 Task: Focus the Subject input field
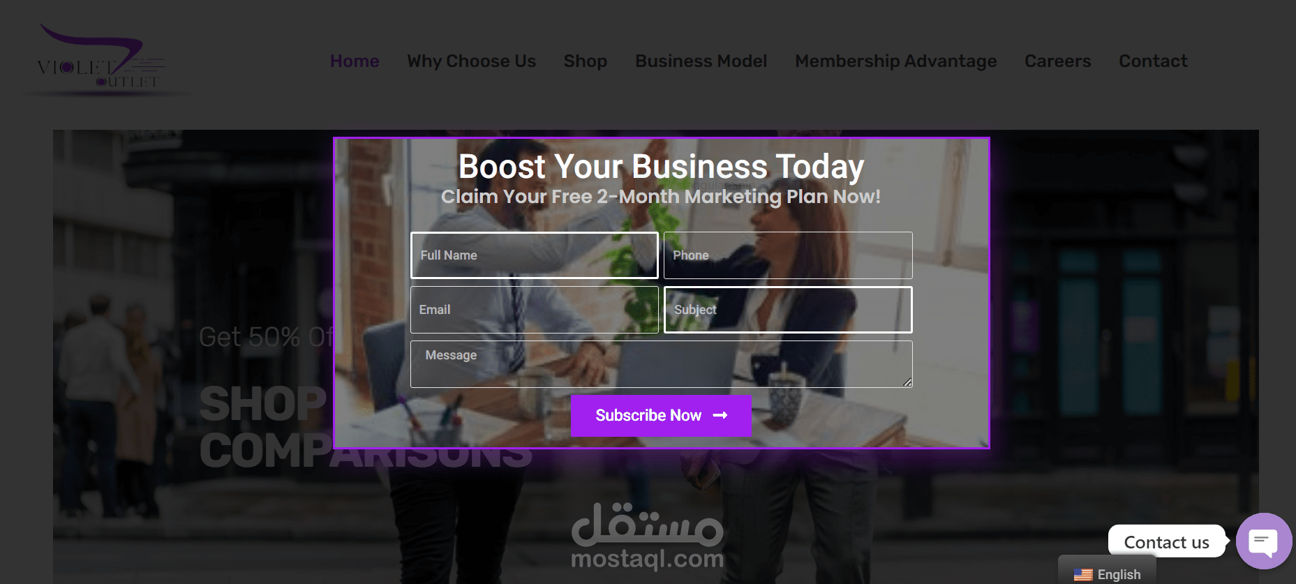pyautogui.click(x=788, y=309)
